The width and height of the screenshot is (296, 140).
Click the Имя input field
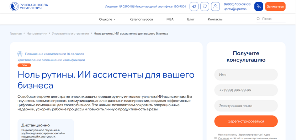tap(246, 74)
